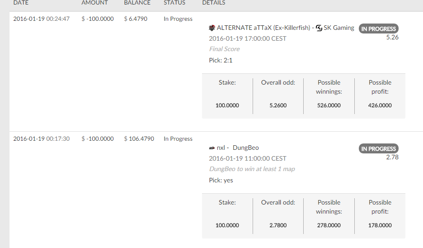Open the DungBeo team name link
The image size is (423, 248).
coord(245,148)
